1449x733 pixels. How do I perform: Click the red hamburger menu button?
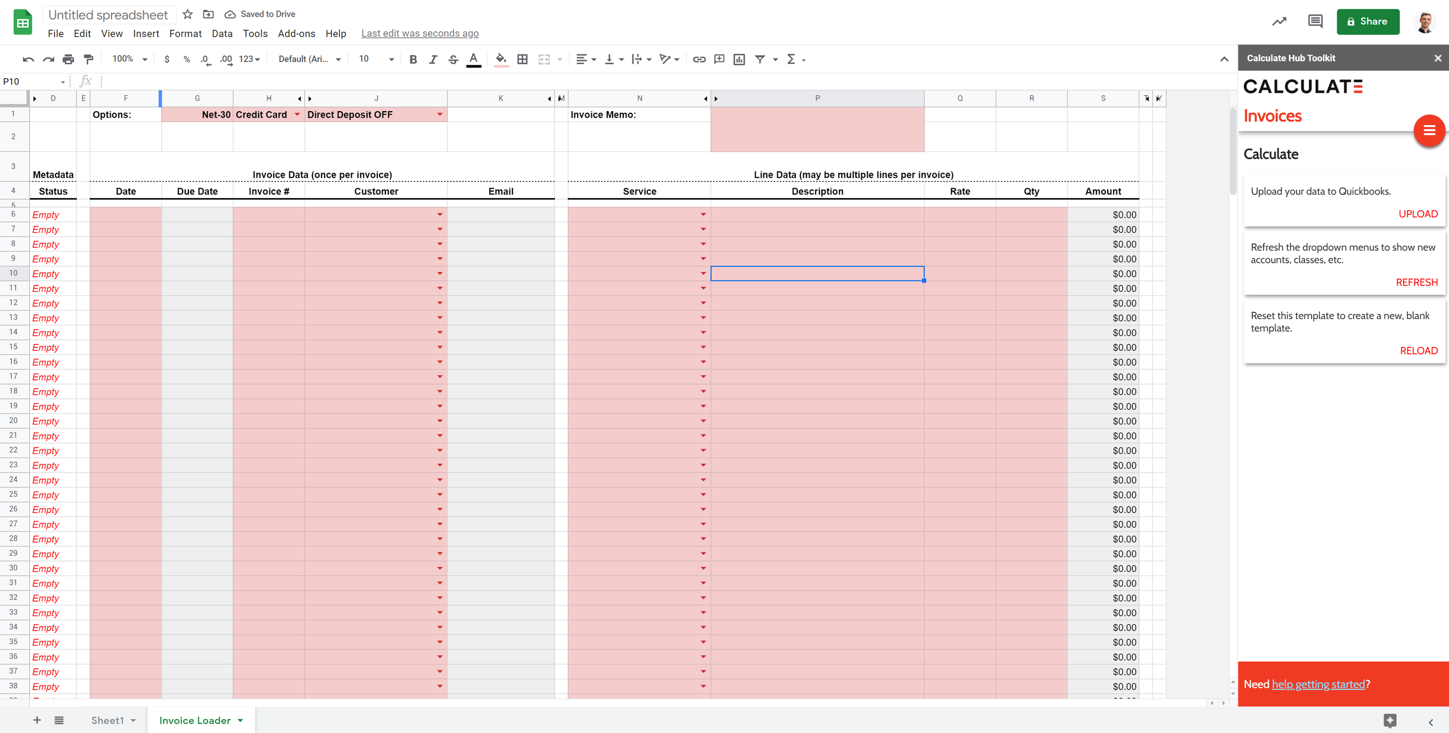[1429, 130]
